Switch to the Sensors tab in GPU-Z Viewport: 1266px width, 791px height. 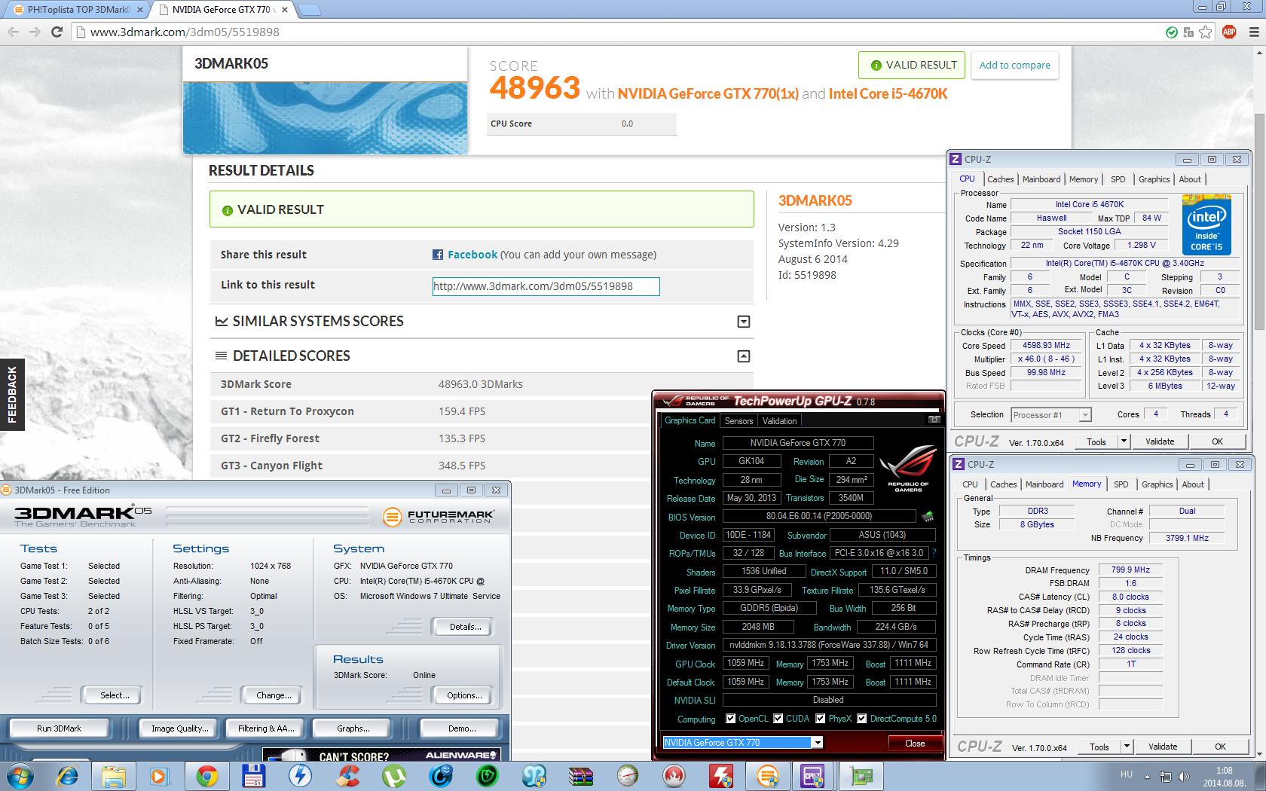(x=738, y=421)
